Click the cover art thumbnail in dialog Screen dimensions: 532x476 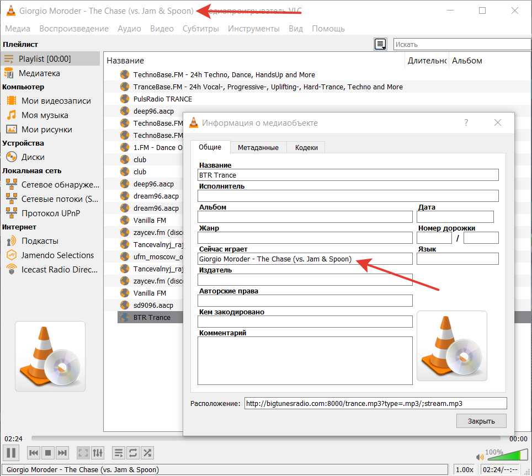click(452, 346)
